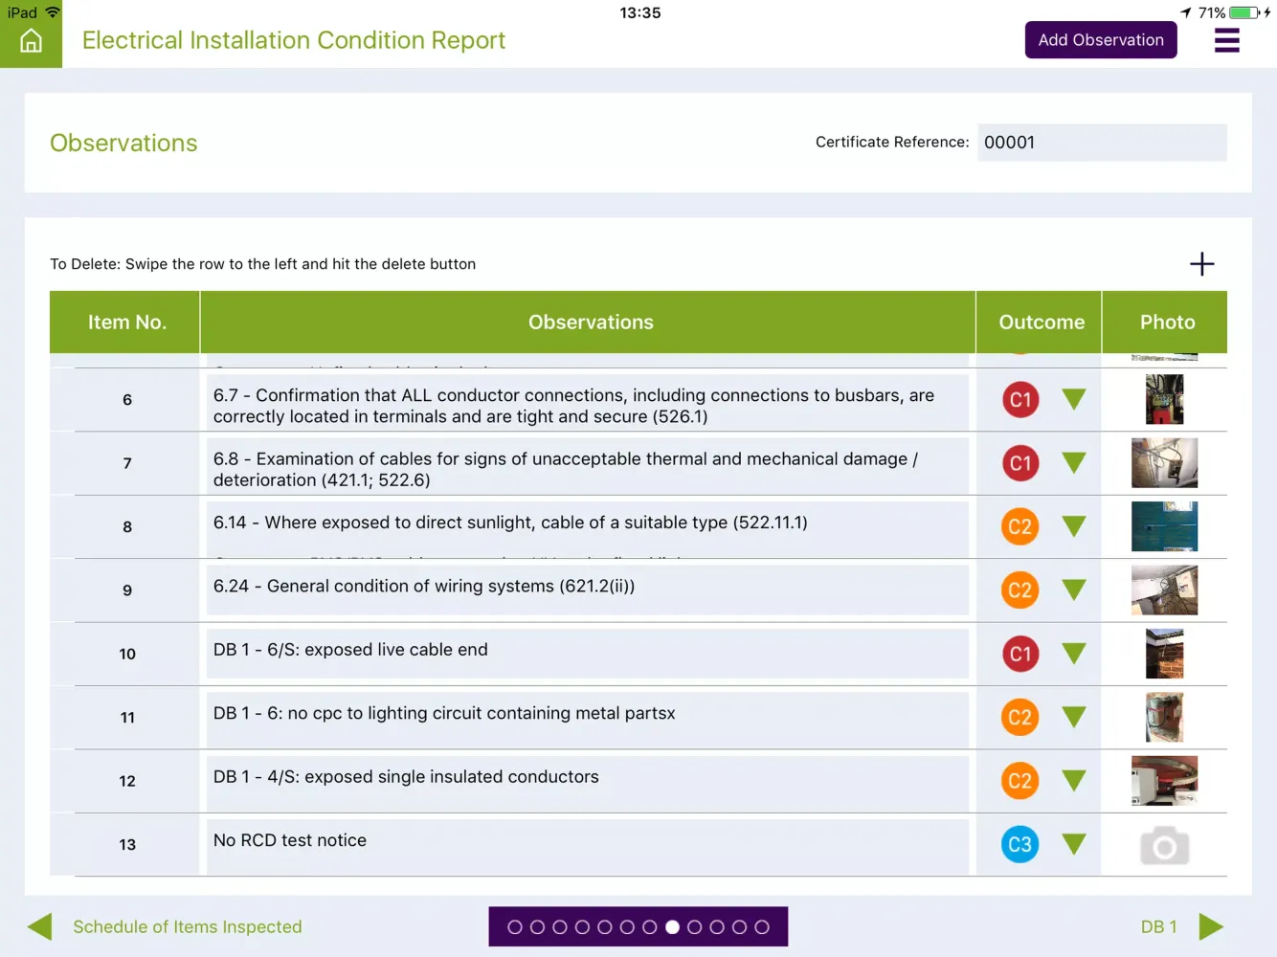The width and height of the screenshot is (1277, 957).
Task: Tap the C2 outcome badge for item 11
Action: tap(1019, 717)
